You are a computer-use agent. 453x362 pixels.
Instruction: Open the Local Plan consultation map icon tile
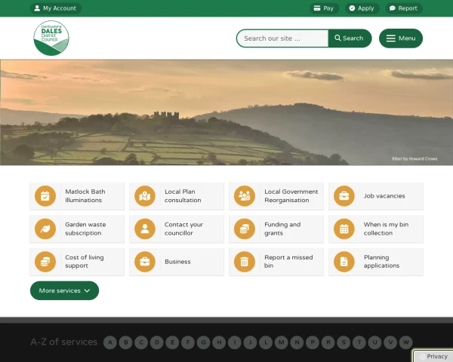pyautogui.click(x=177, y=196)
